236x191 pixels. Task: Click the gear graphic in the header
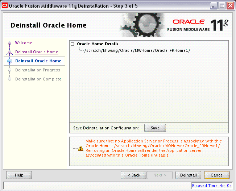click(142, 25)
